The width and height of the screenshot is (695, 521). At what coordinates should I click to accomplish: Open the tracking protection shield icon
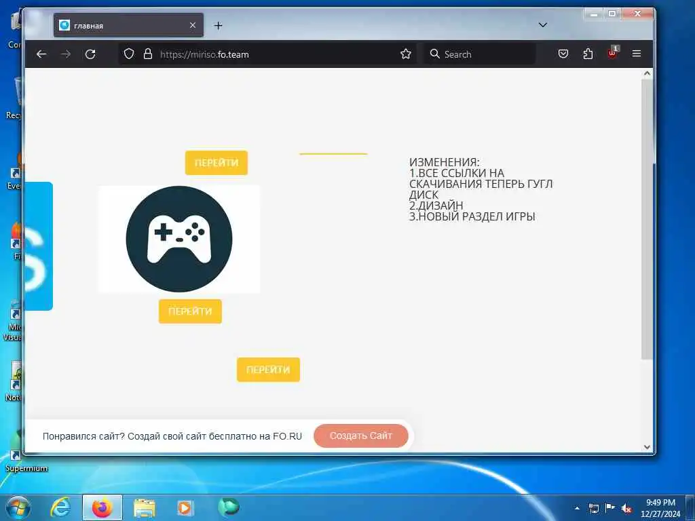[128, 54]
